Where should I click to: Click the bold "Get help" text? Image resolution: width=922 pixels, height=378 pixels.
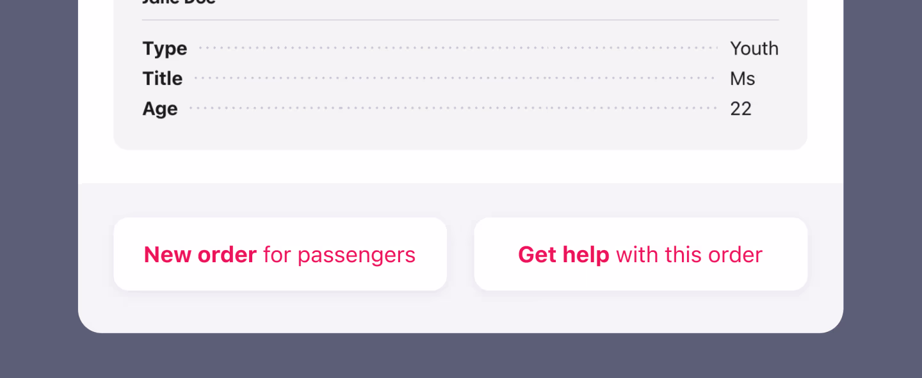click(x=563, y=255)
